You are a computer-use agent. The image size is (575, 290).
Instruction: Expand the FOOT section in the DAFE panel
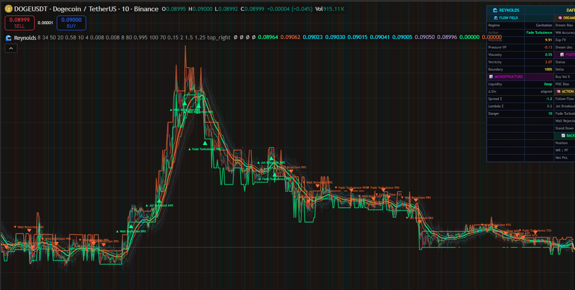pyautogui.click(x=562, y=54)
